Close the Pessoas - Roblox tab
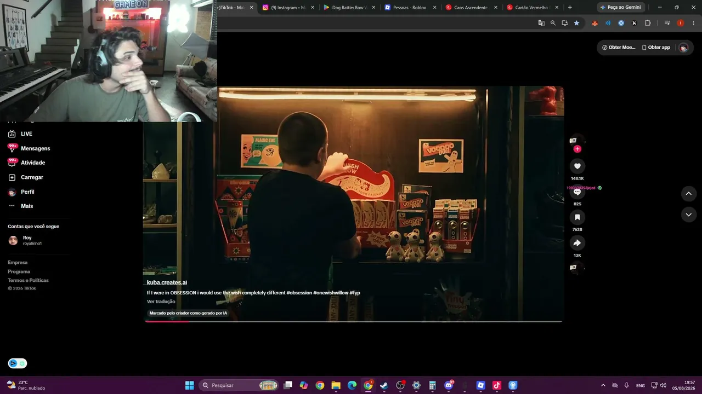 [435, 8]
